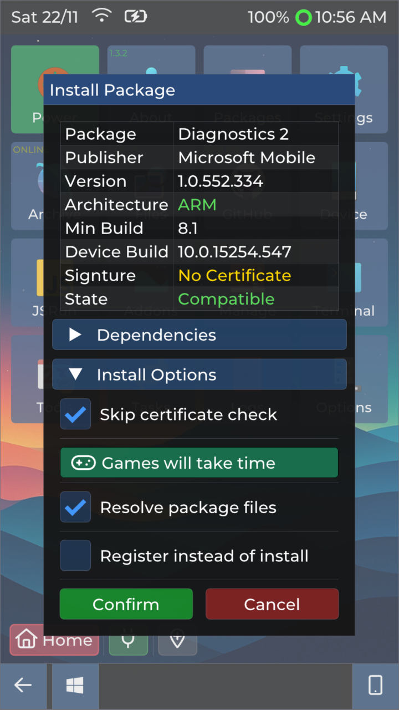The height and width of the screenshot is (710, 399).
Task: Toggle Resolve package files checkbox
Action: pos(75,507)
